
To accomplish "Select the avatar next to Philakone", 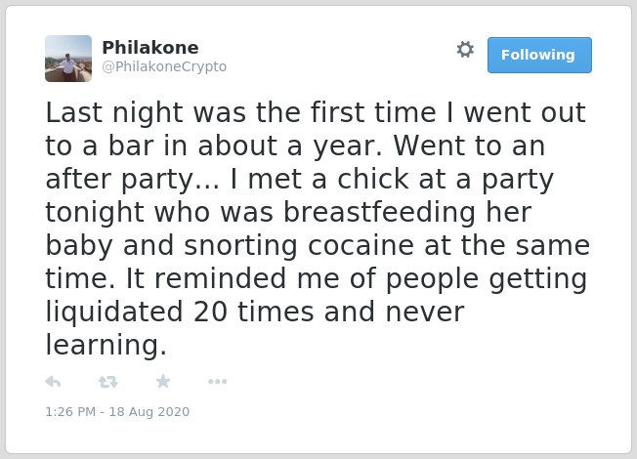I will [68, 59].
